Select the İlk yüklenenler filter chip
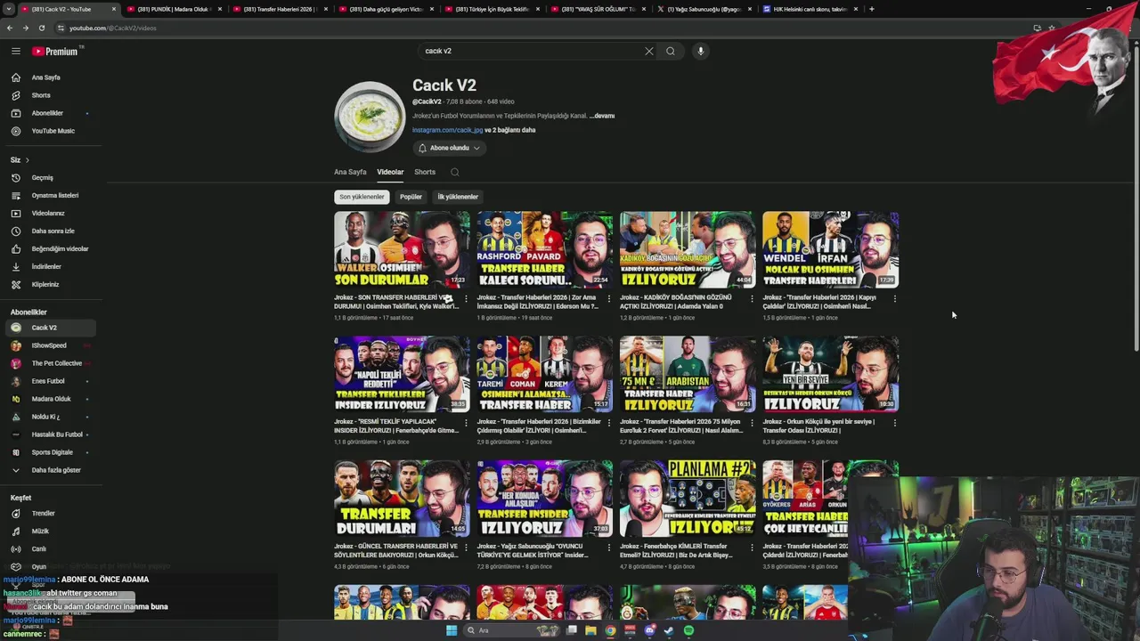 click(458, 197)
